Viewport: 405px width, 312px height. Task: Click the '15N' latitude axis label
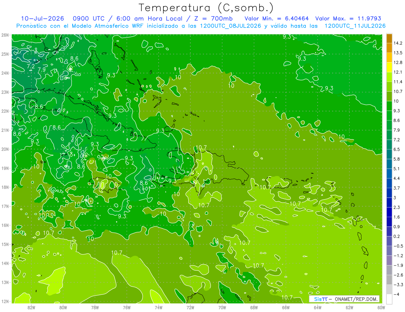click(x=5, y=244)
